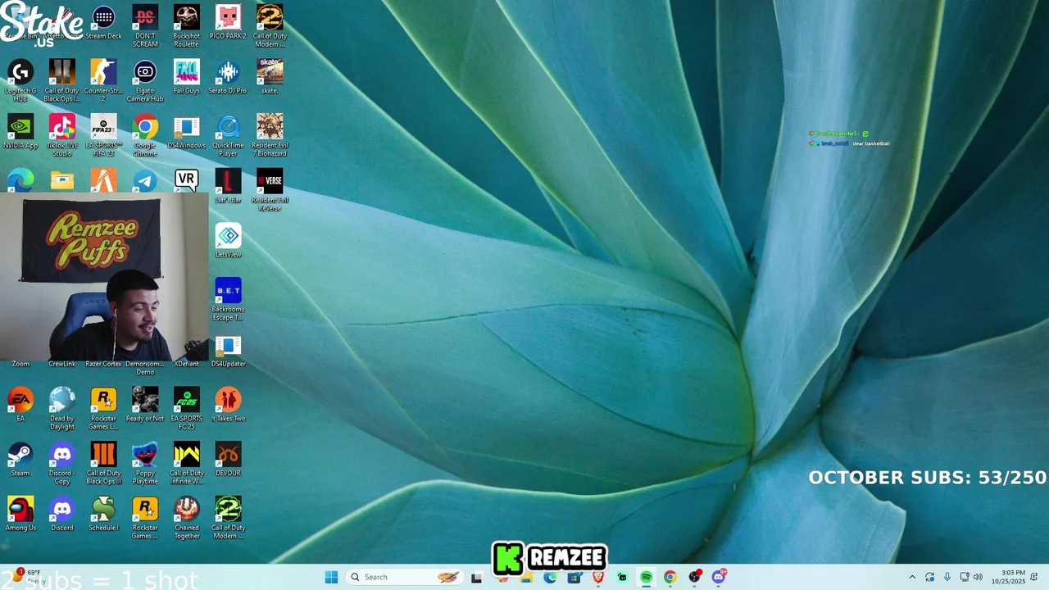1049x590 pixels.
Task: Open the Elgato Camera Hub shortcut
Action: (x=145, y=81)
